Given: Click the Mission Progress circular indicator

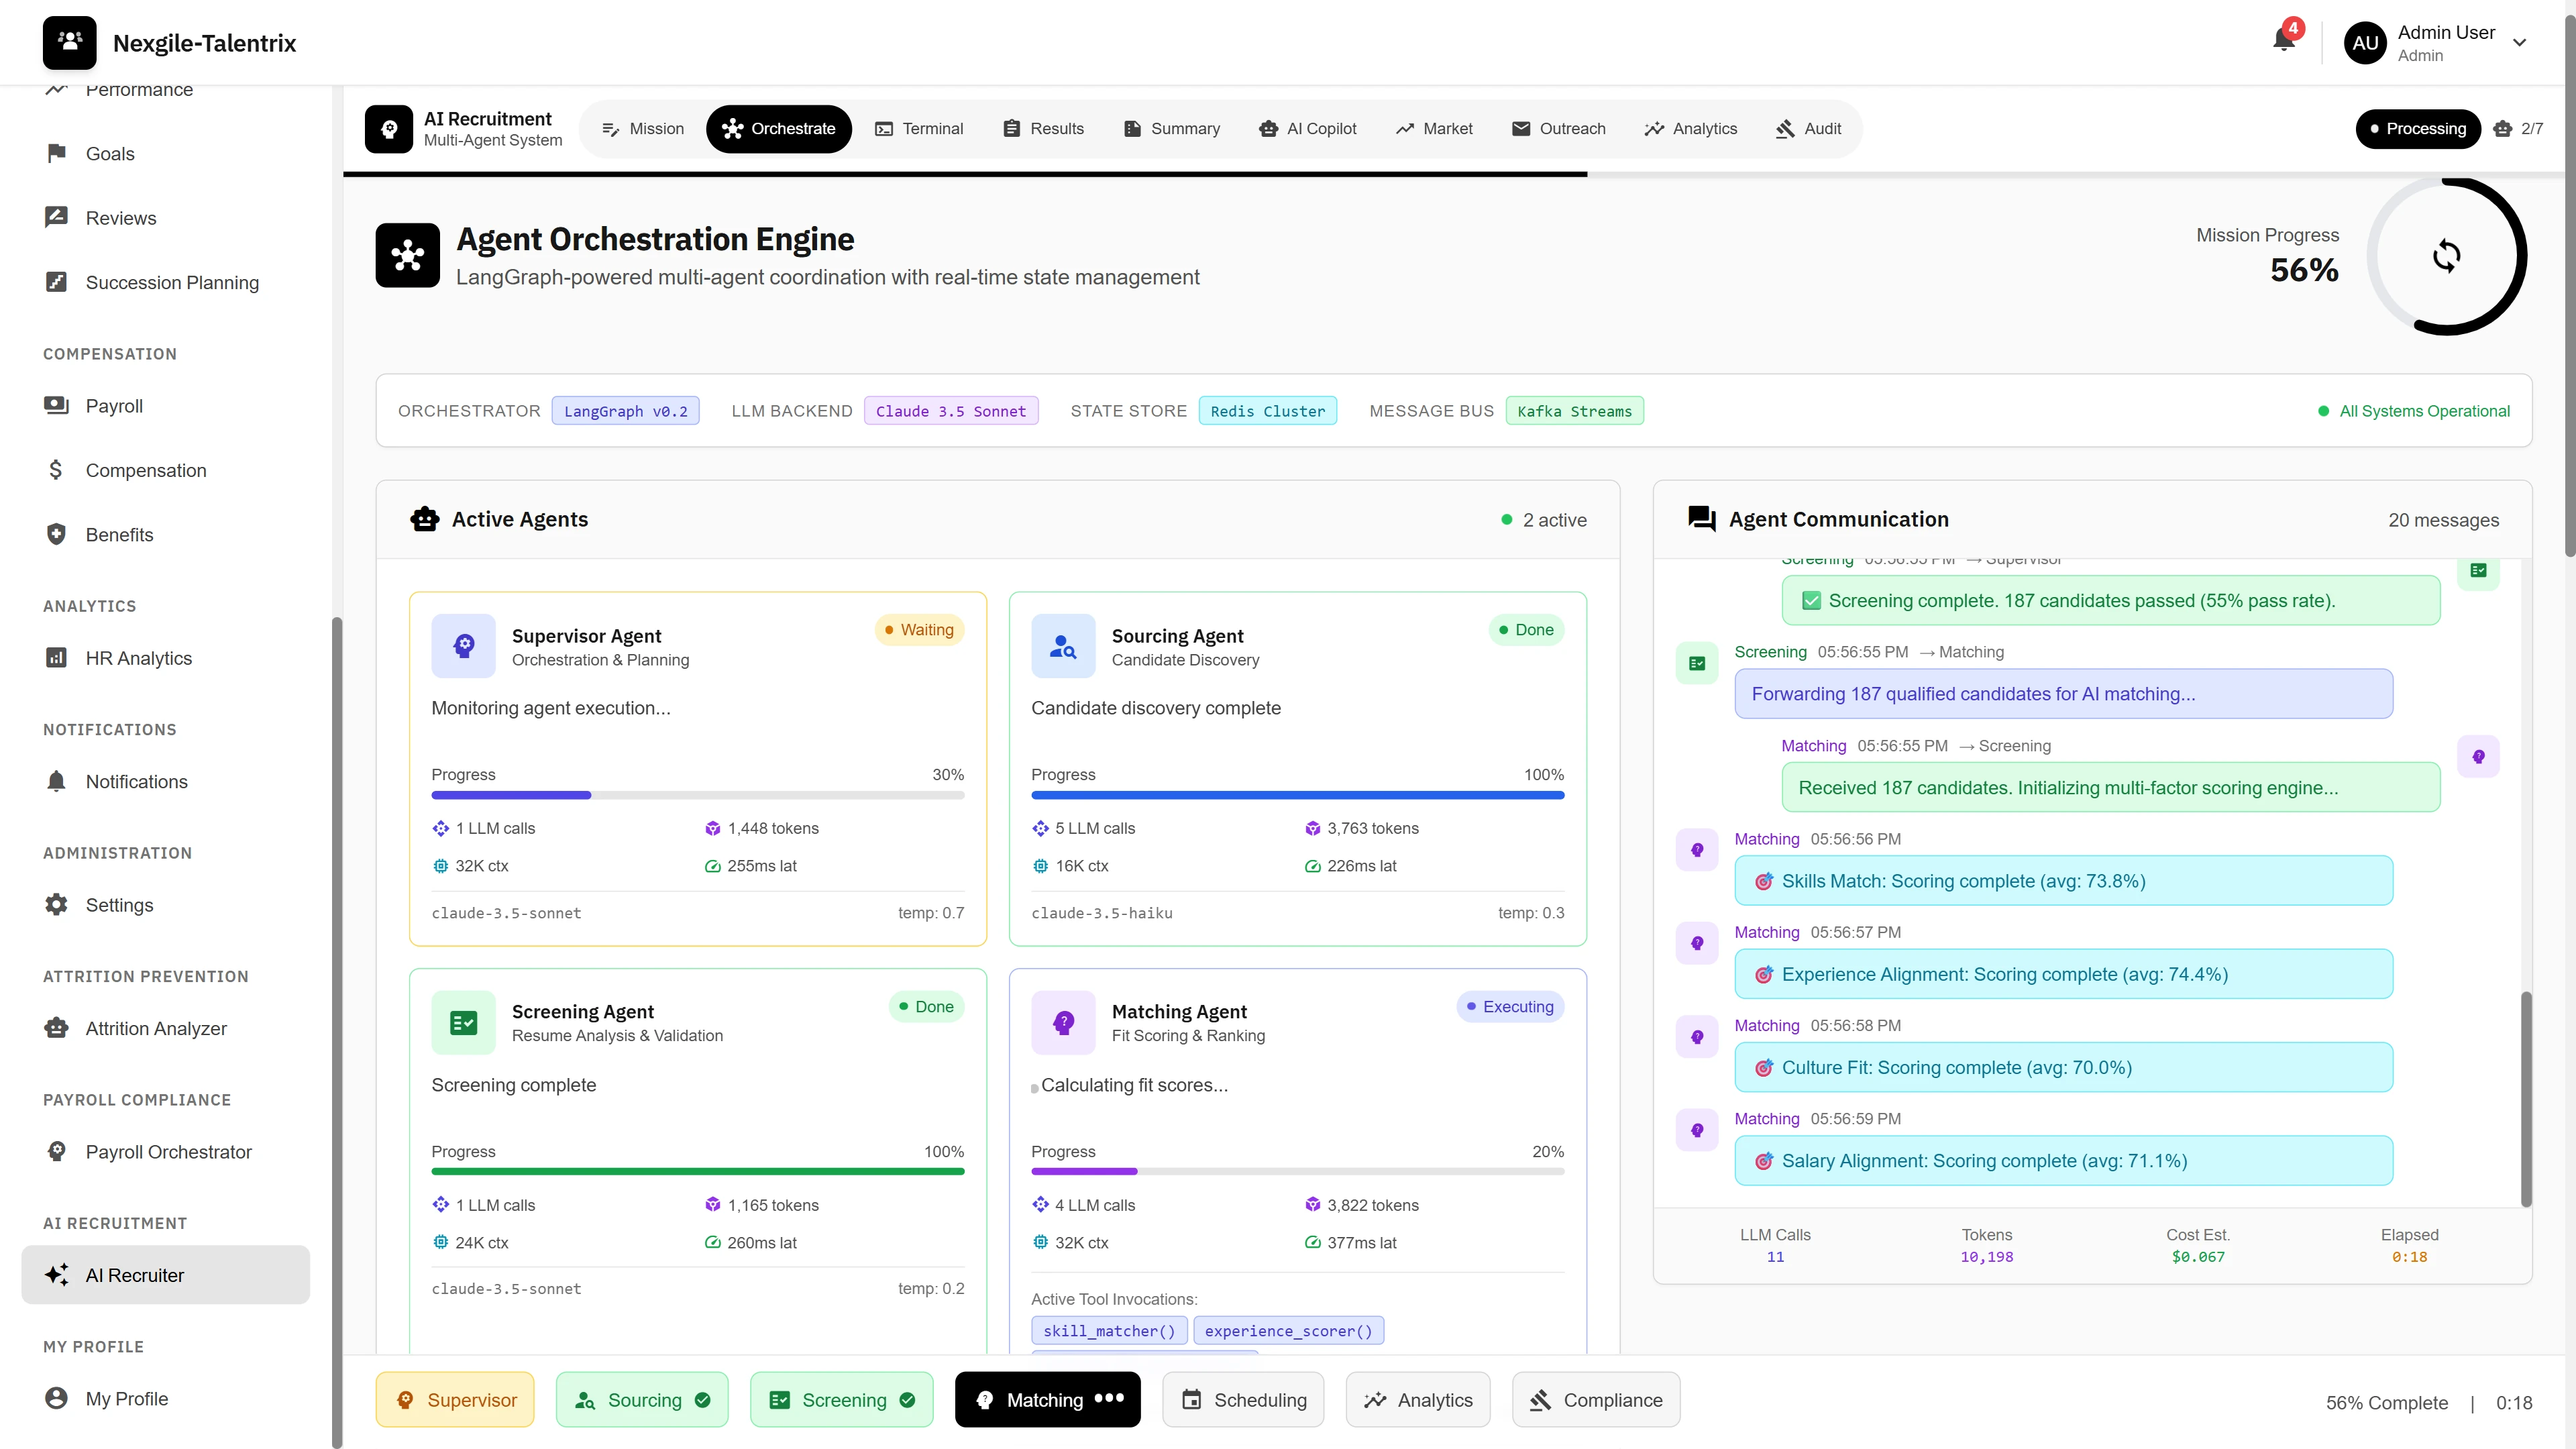Looking at the screenshot, I should coord(2446,256).
